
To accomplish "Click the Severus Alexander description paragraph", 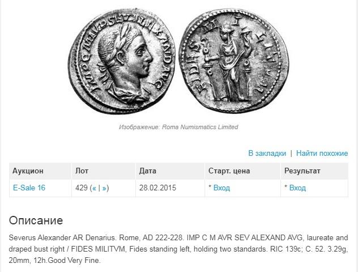I will pos(178,249).
